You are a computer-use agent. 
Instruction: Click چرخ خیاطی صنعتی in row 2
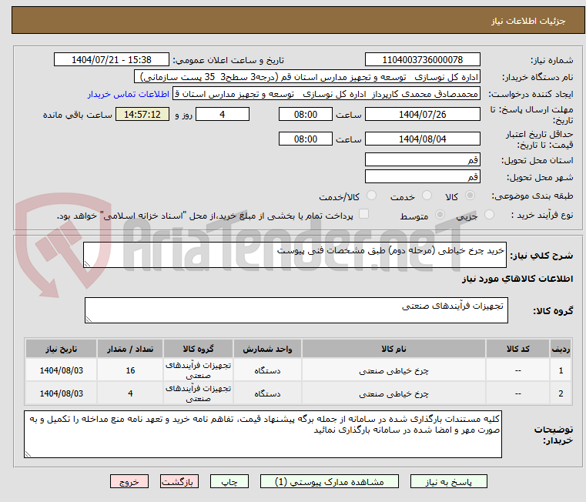(x=393, y=393)
